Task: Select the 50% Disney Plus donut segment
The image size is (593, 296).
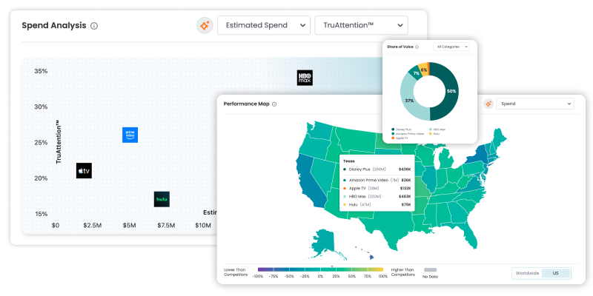Action: coord(452,91)
